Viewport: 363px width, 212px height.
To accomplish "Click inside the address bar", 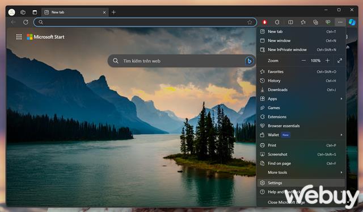I will click(x=145, y=22).
